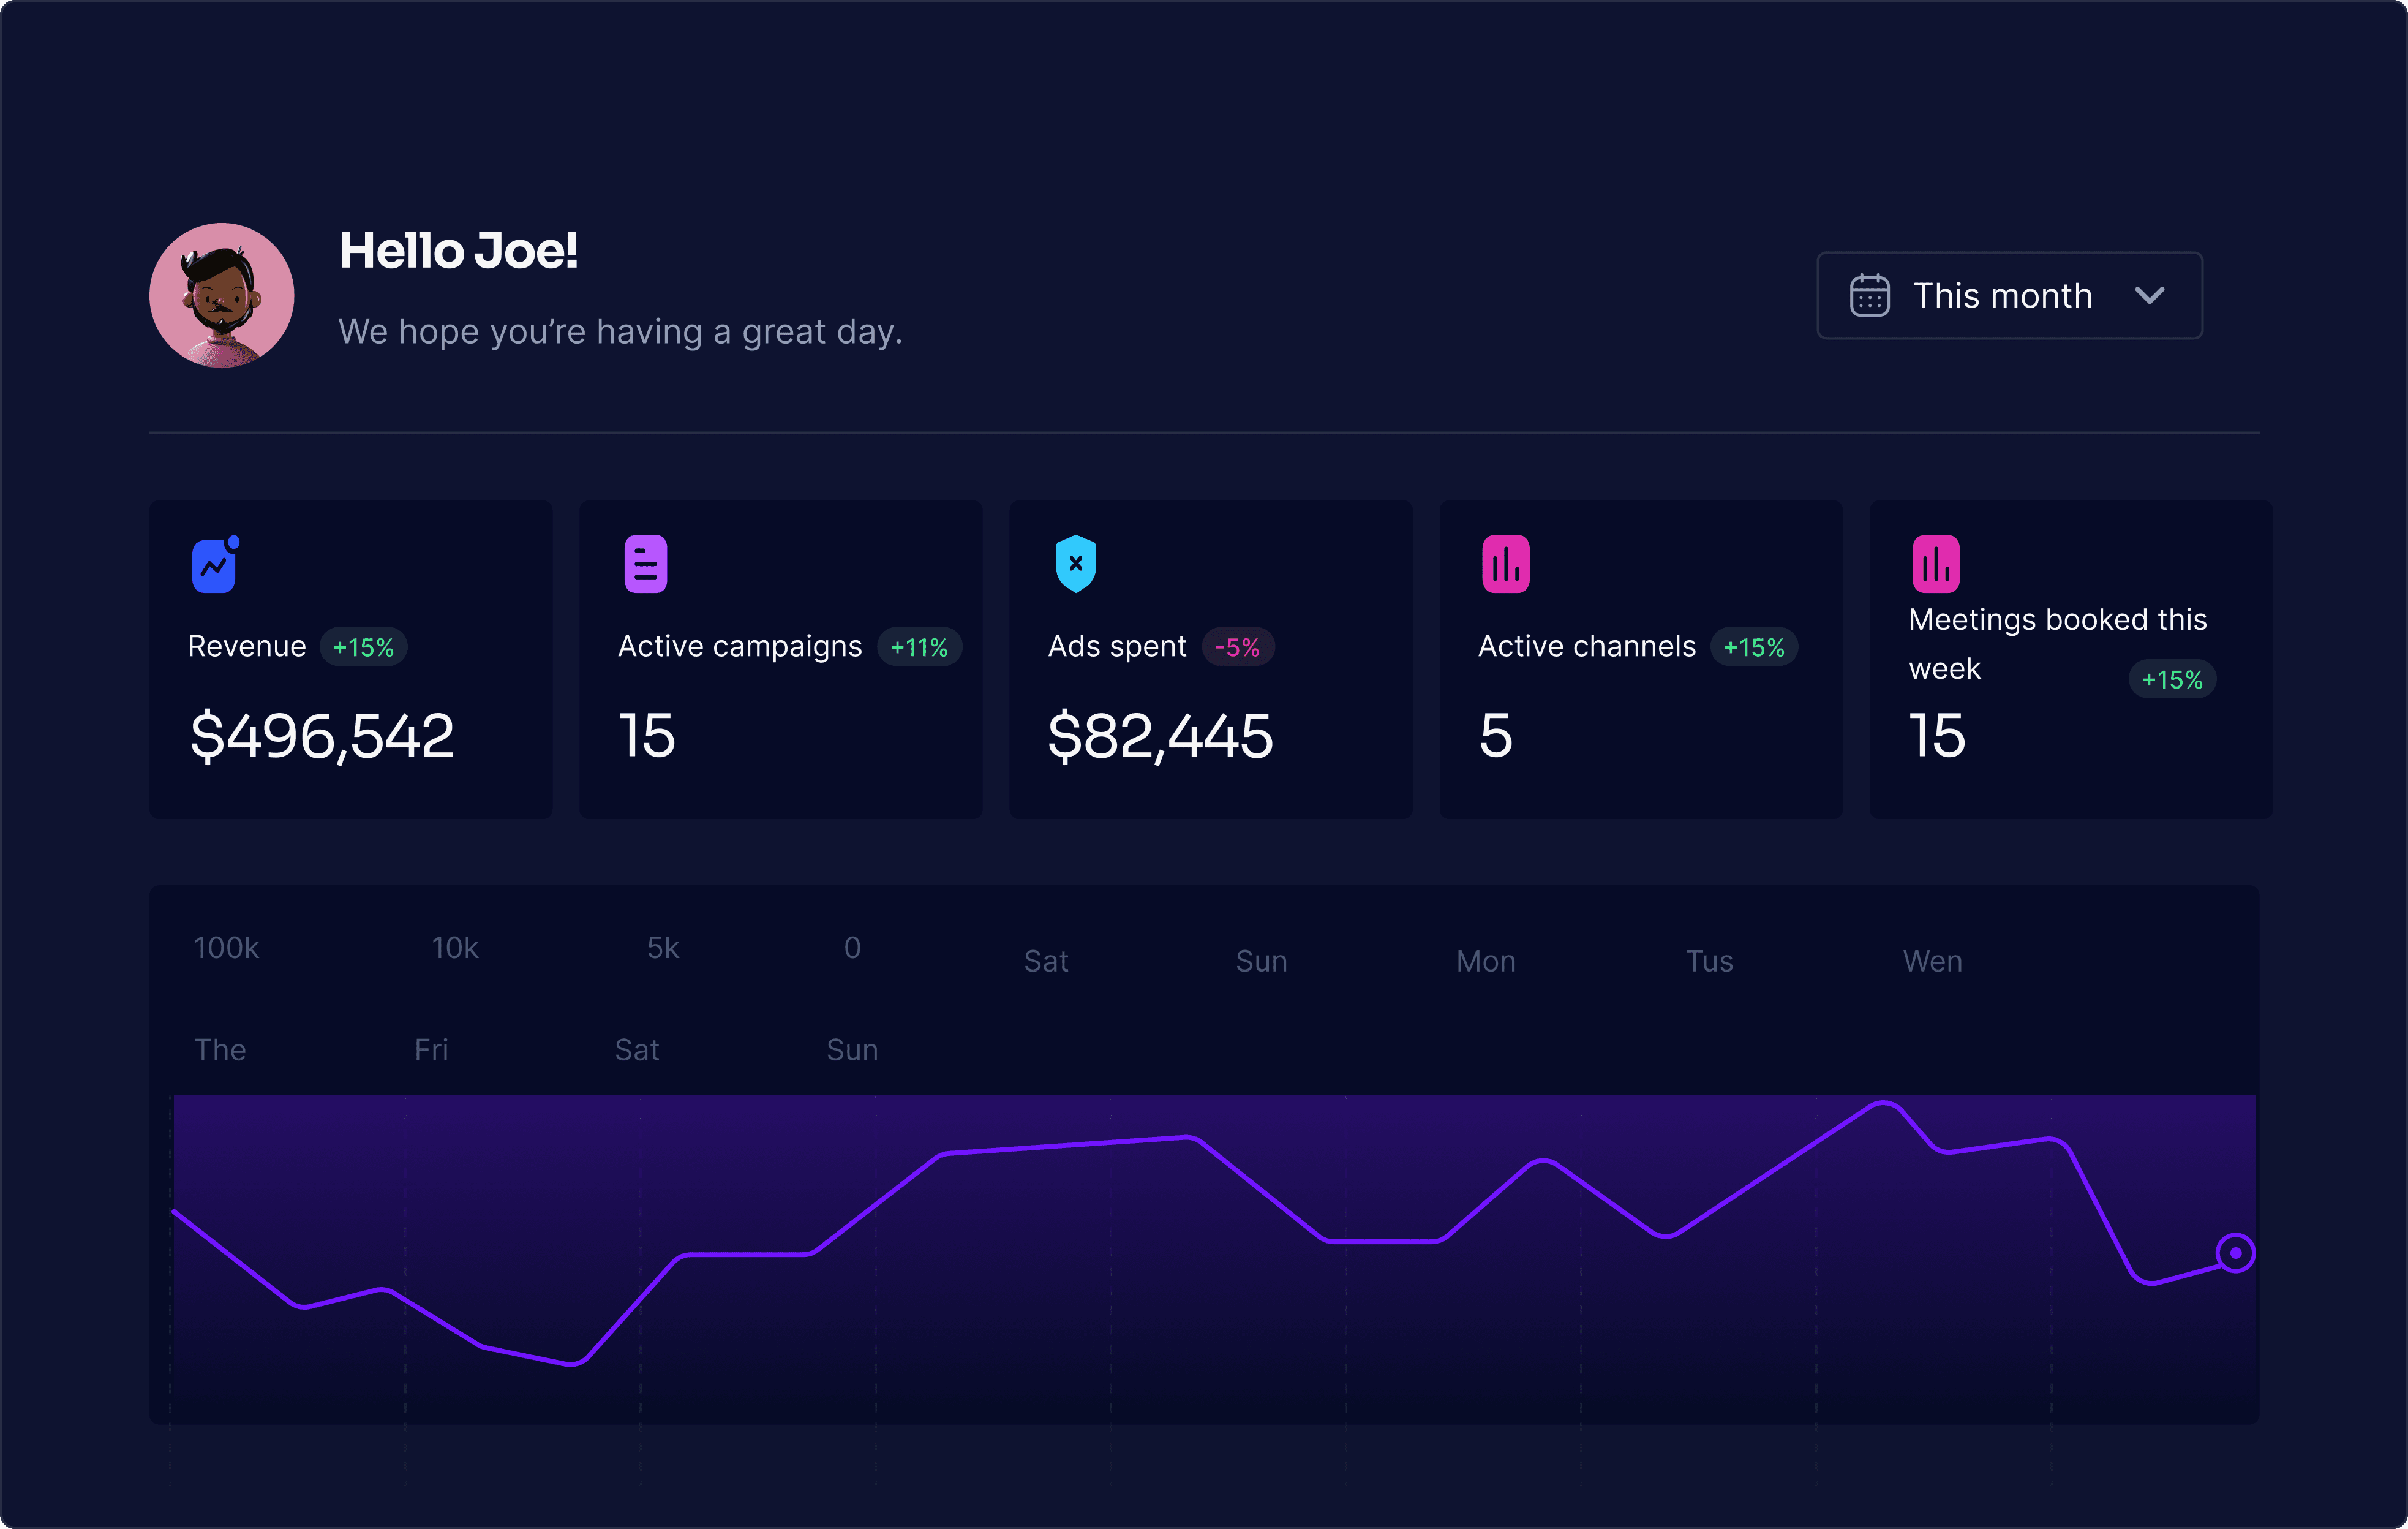The image size is (2408, 1529).
Task: Click the Fri day label
Action: click(431, 1049)
